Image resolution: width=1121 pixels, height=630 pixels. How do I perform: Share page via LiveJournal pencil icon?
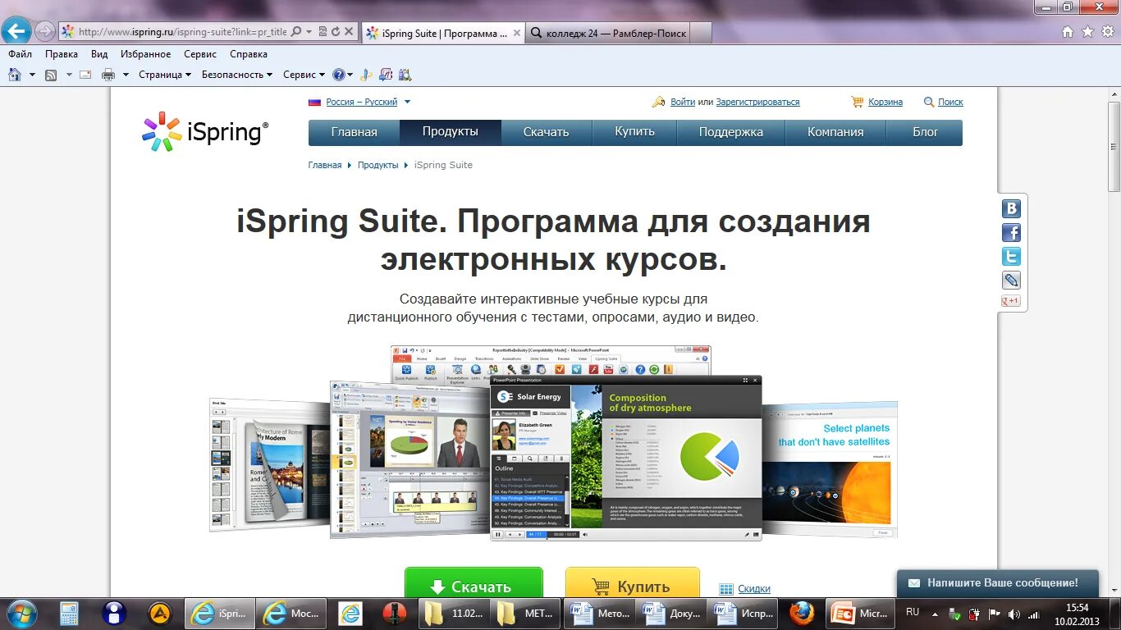tap(1012, 280)
